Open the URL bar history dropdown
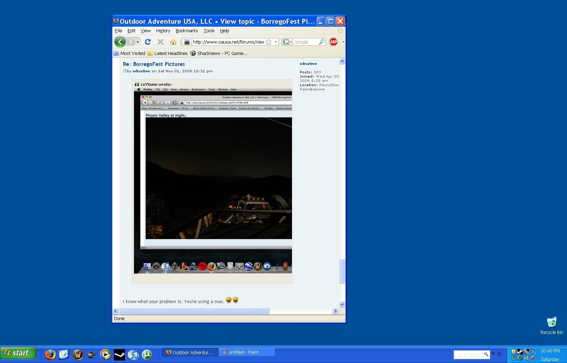The height and width of the screenshot is (363, 567). point(276,42)
